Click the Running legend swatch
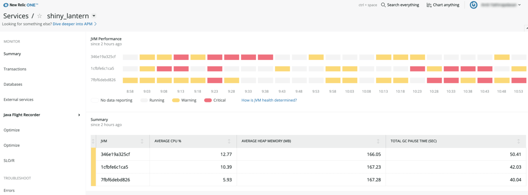The height and width of the screenshot is (195, 528). coord(144,100)
